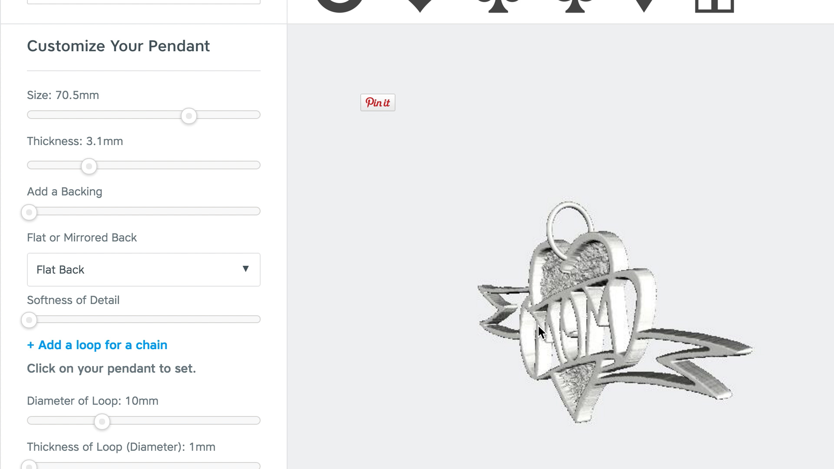Screen dimensions: 834x469
Task: Click the Thickness of Loop slider handle
Action: (x=29, y=466)
